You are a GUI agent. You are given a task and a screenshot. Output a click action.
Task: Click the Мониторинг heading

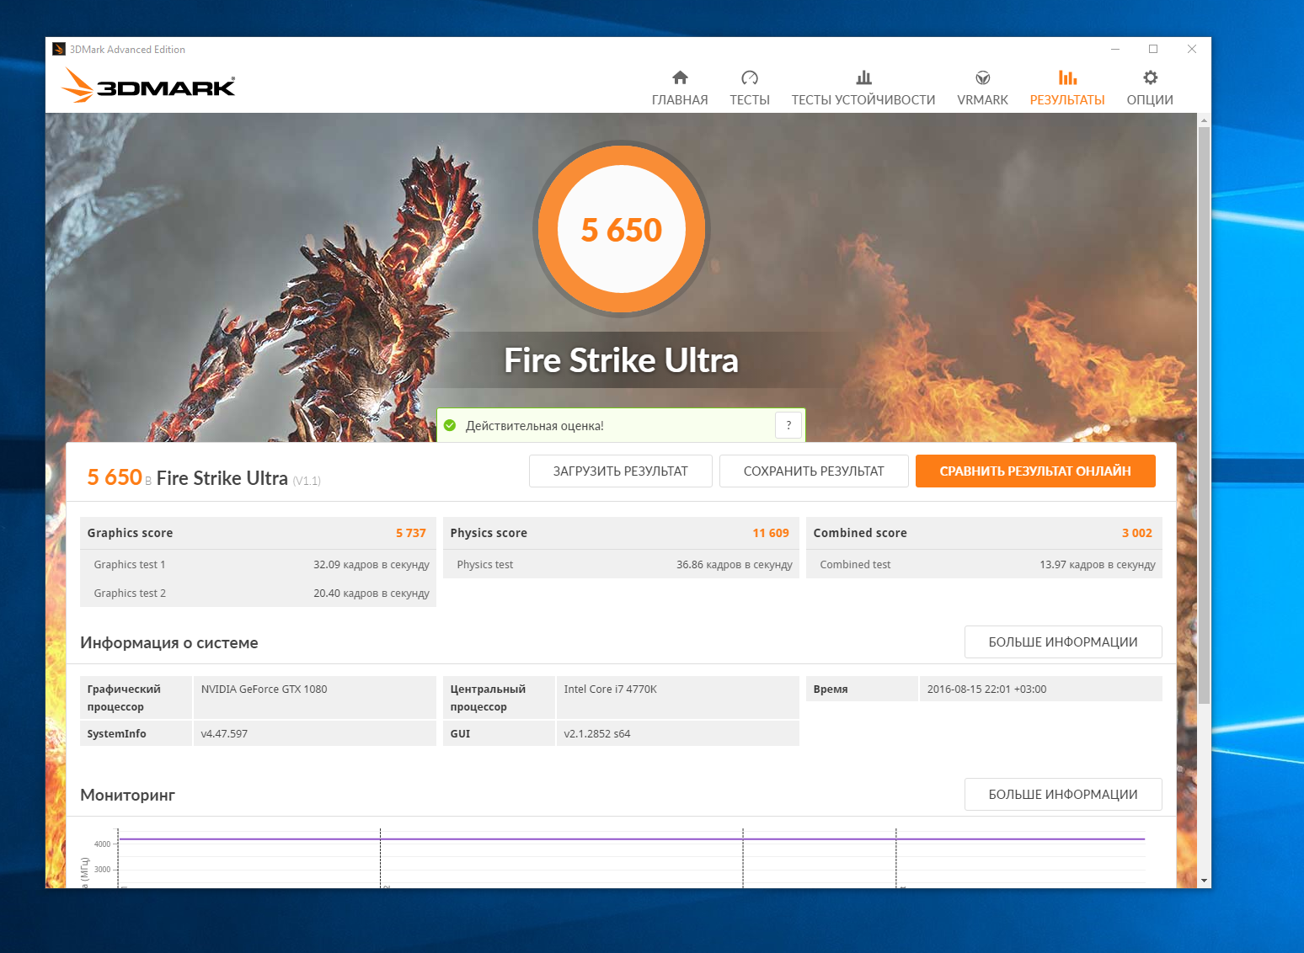(x=128, y=796)
